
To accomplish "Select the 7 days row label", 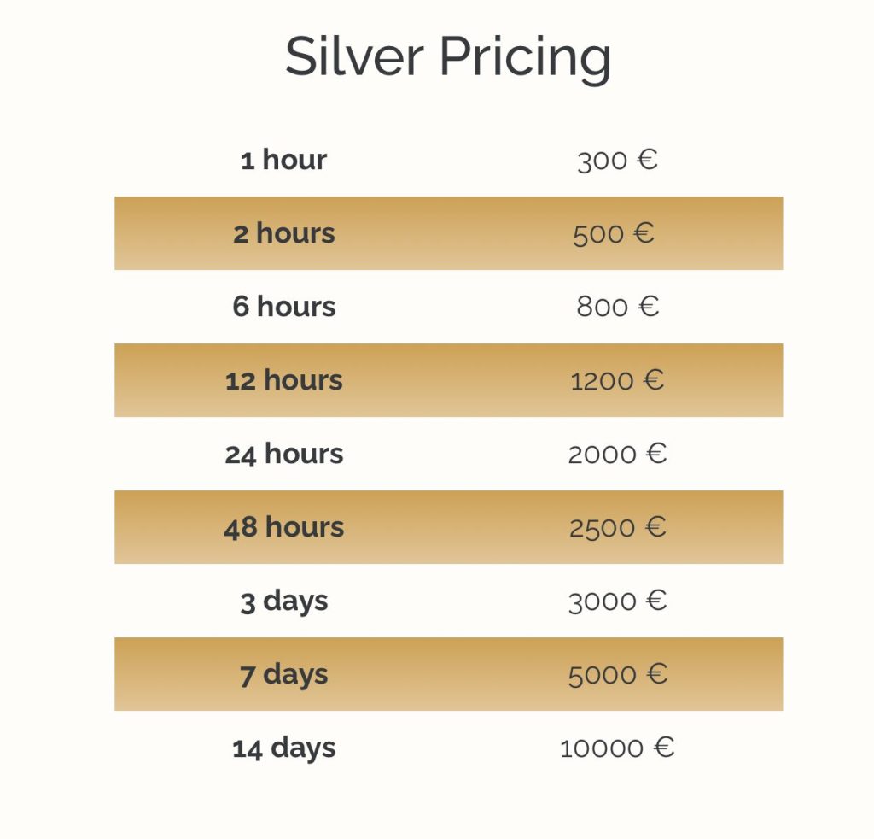I will point(283,674).
